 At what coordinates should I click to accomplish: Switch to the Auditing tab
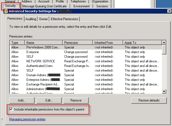[31, 19]
